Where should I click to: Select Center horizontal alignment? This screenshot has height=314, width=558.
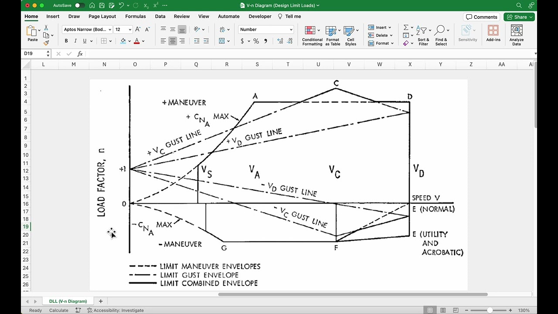pos(173,41)
